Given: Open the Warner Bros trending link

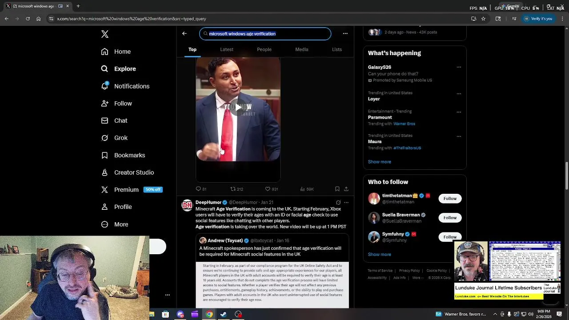Looking at the screenshot, I should (x=404, y=124).
